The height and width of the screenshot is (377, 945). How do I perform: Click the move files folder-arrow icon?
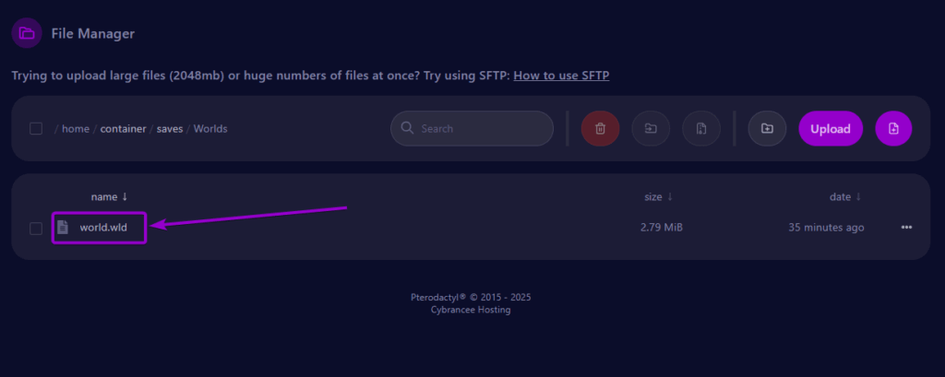tap(651, 129)
